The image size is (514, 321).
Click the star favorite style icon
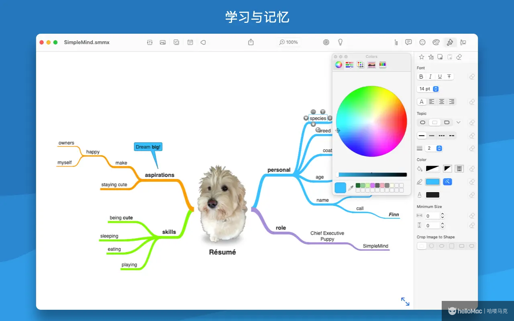[x=422, y=57]
